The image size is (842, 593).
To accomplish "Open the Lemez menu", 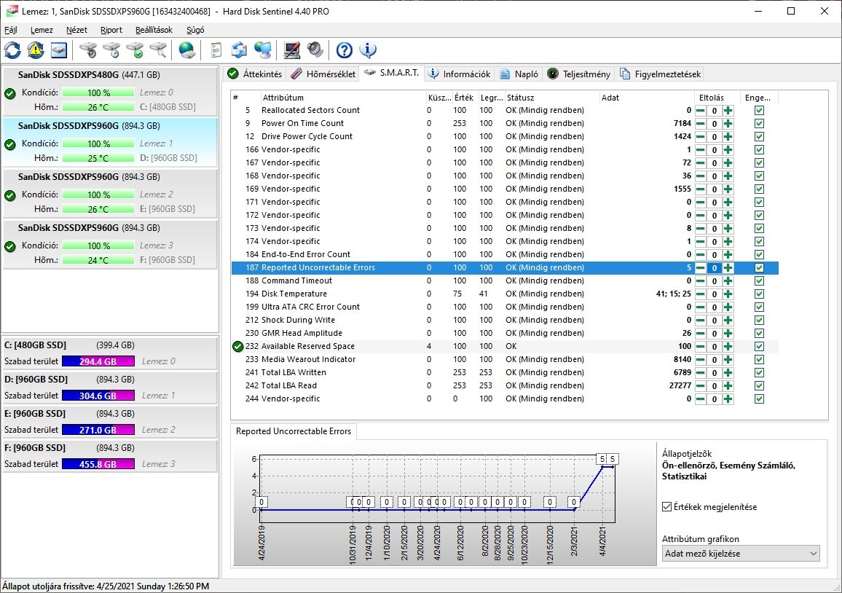I will (x=42, y=30).
